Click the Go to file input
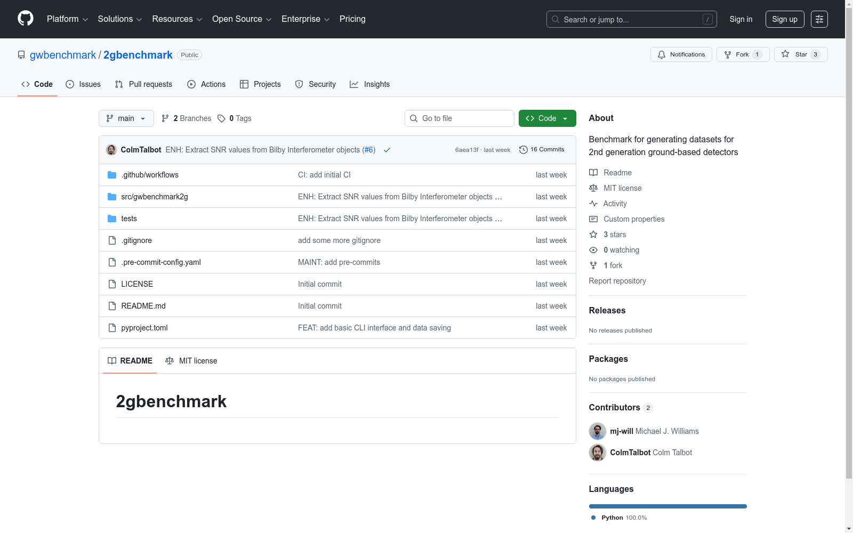Screen dimensions: 853x533 [460, 118]
